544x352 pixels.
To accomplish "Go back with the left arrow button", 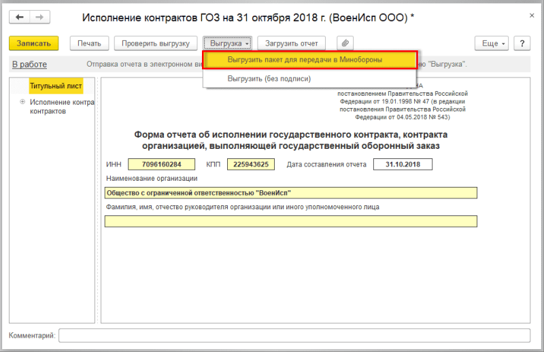I will pyautogui.click(x=20, y=17).
